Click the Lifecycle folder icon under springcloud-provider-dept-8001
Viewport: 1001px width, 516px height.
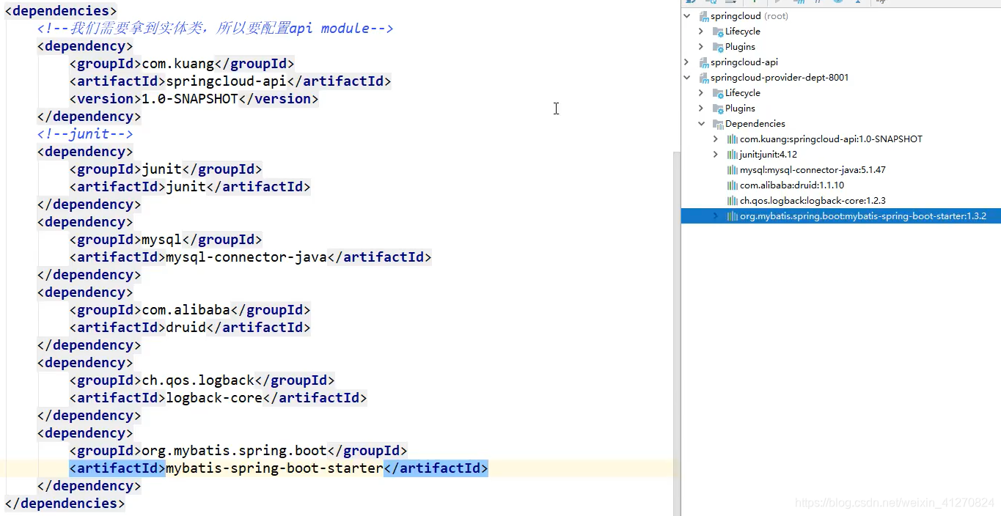coord(719,93)
